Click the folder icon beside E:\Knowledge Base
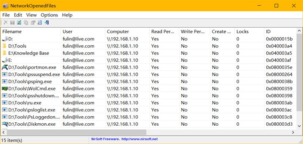This screenshot has width=303, height=144. coord(4,53)
